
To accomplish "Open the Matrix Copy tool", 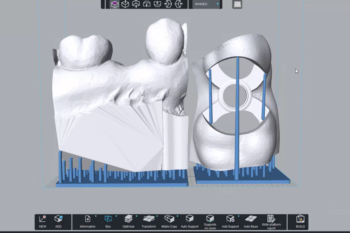I will click(x=169, y=221).
